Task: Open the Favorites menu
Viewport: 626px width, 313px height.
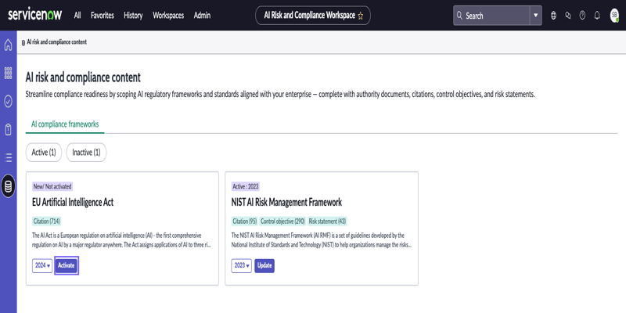Action: click(103, 16)
